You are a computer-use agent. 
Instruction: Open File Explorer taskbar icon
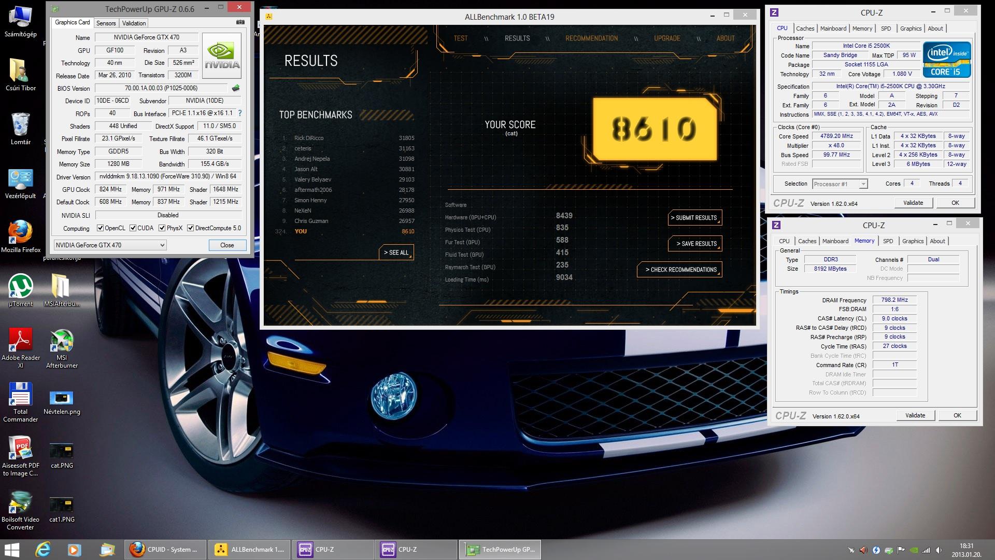[107, 550]
